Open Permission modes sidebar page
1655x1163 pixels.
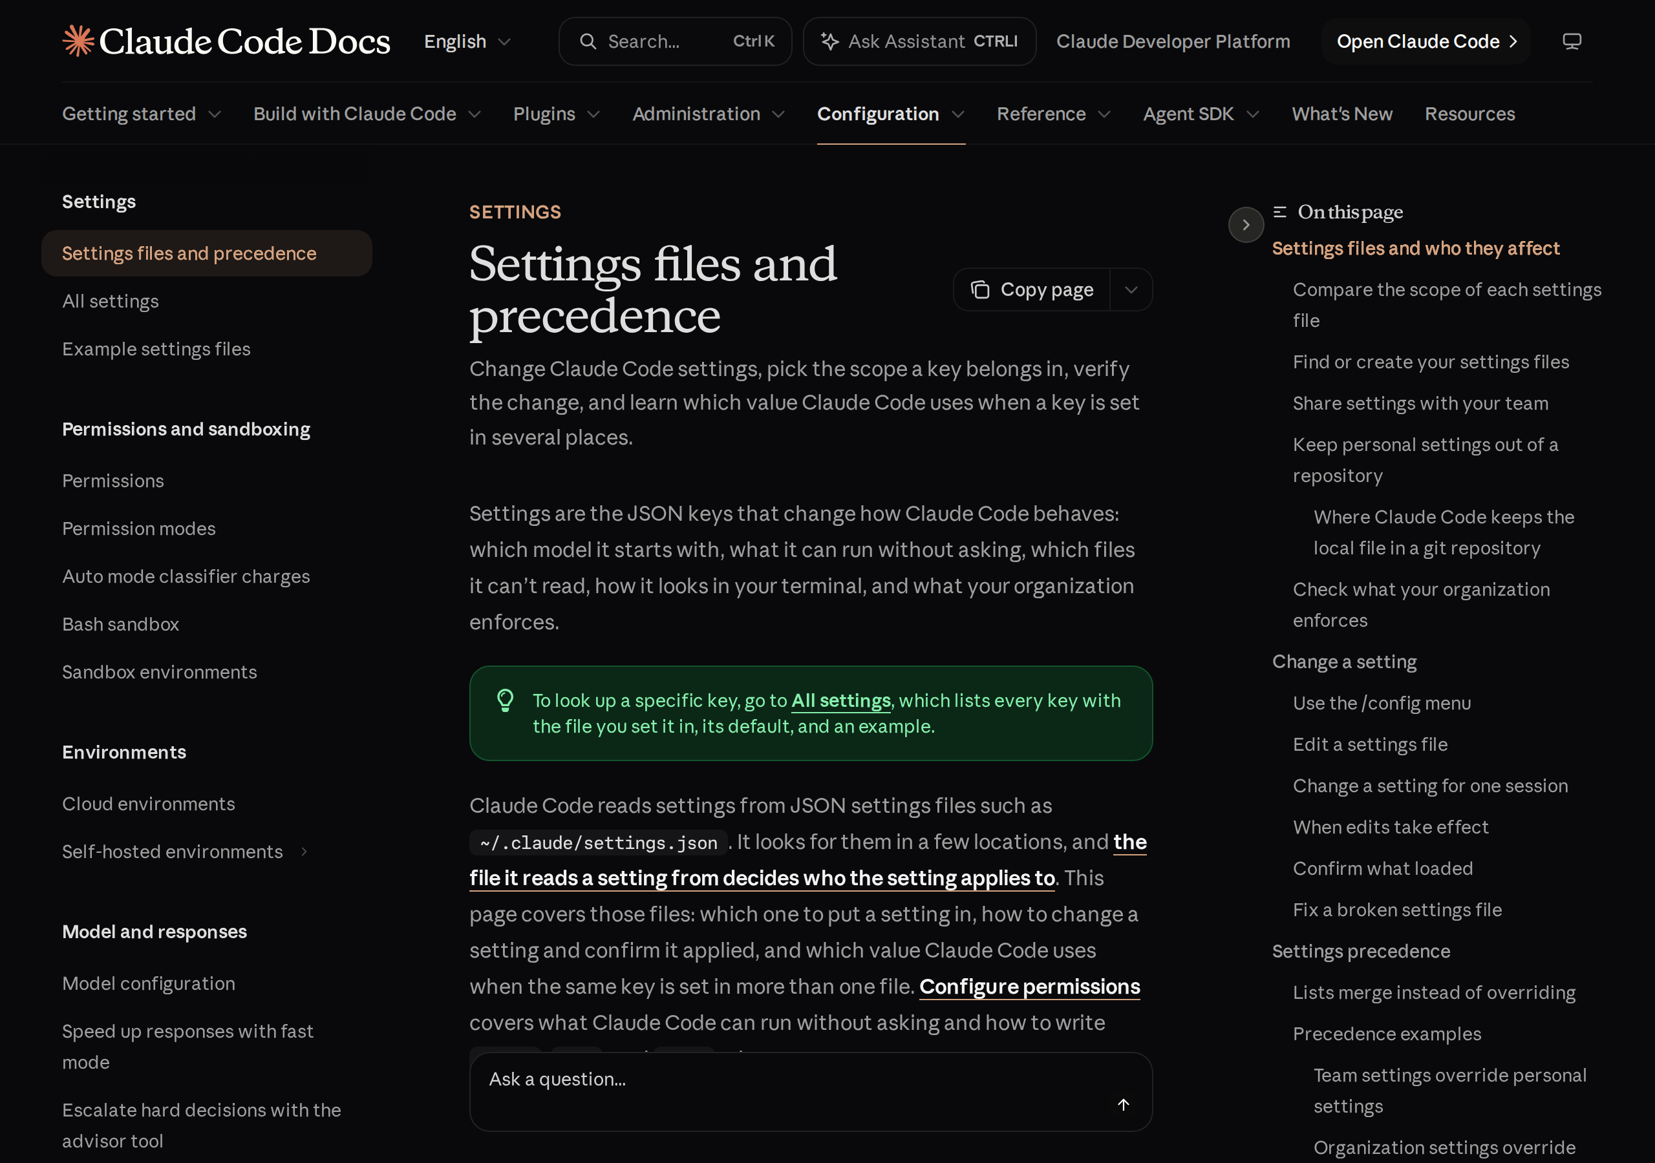[138, 528]
